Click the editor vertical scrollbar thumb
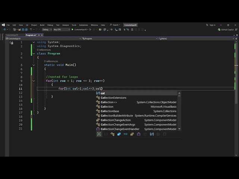This screenshot has width=239, height=179. tap(236, 73)
